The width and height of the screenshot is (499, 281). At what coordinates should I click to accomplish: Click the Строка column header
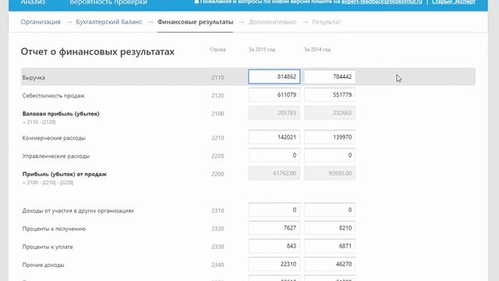click(218, 49)
